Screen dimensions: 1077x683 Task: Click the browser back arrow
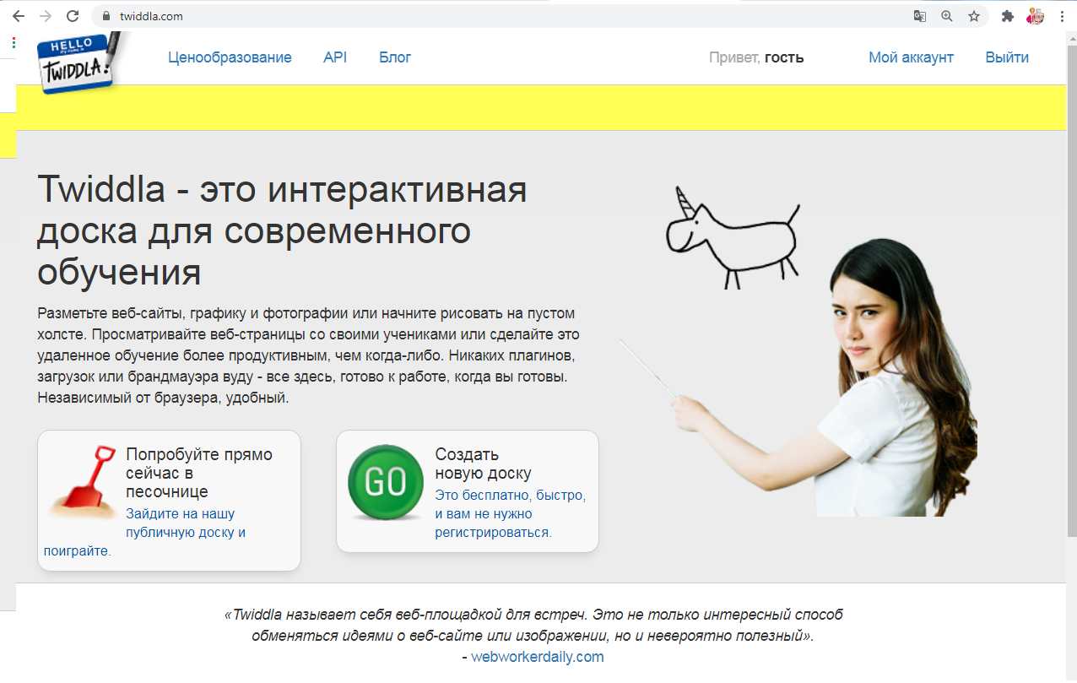[18, 16]
